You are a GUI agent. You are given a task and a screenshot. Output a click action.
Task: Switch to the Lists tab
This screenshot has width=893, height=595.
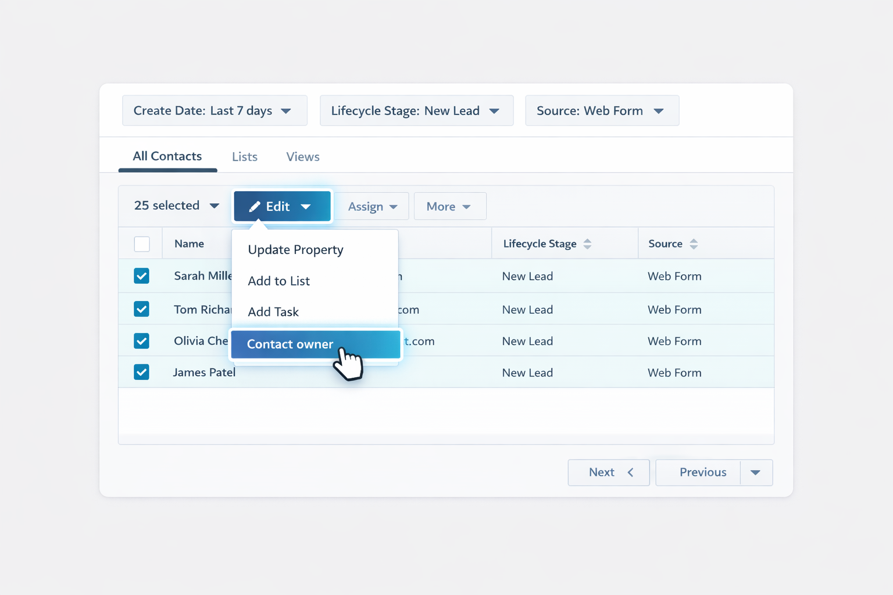pyautogui.click(x=245, y=157)
